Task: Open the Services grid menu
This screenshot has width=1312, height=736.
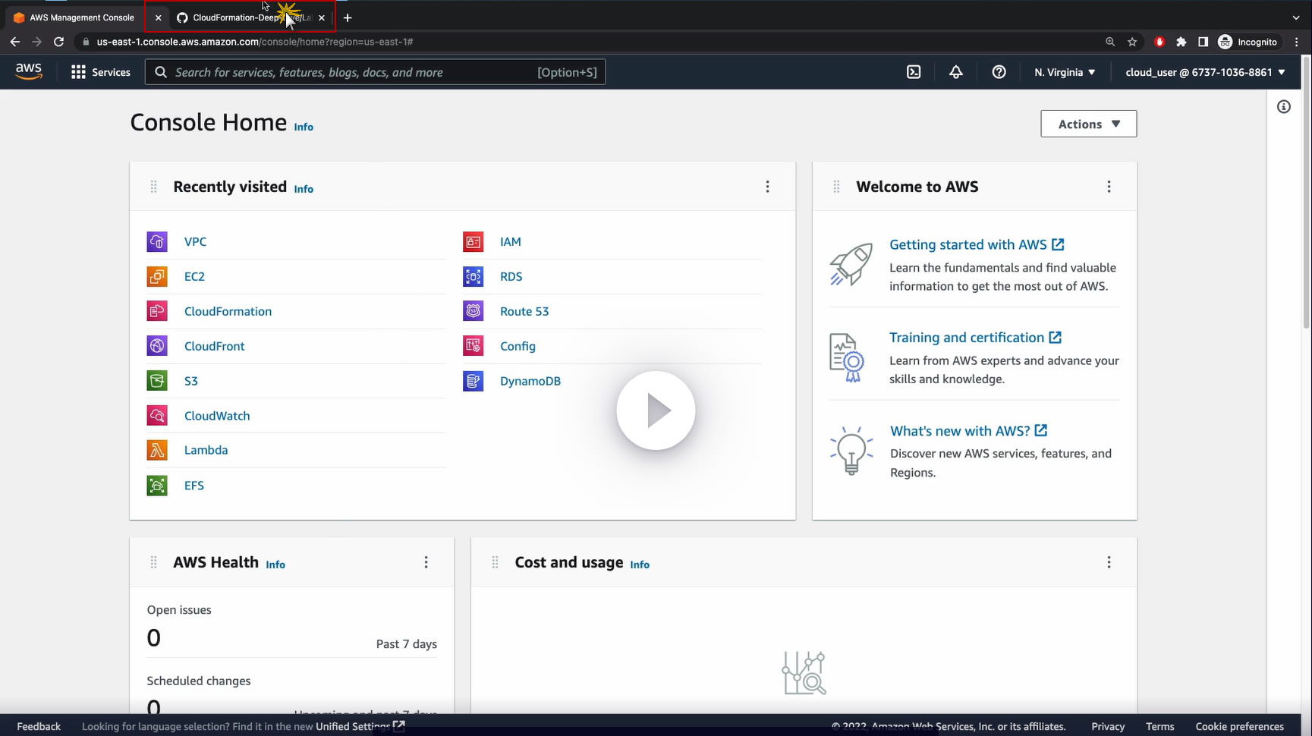Action: (101, 72)
